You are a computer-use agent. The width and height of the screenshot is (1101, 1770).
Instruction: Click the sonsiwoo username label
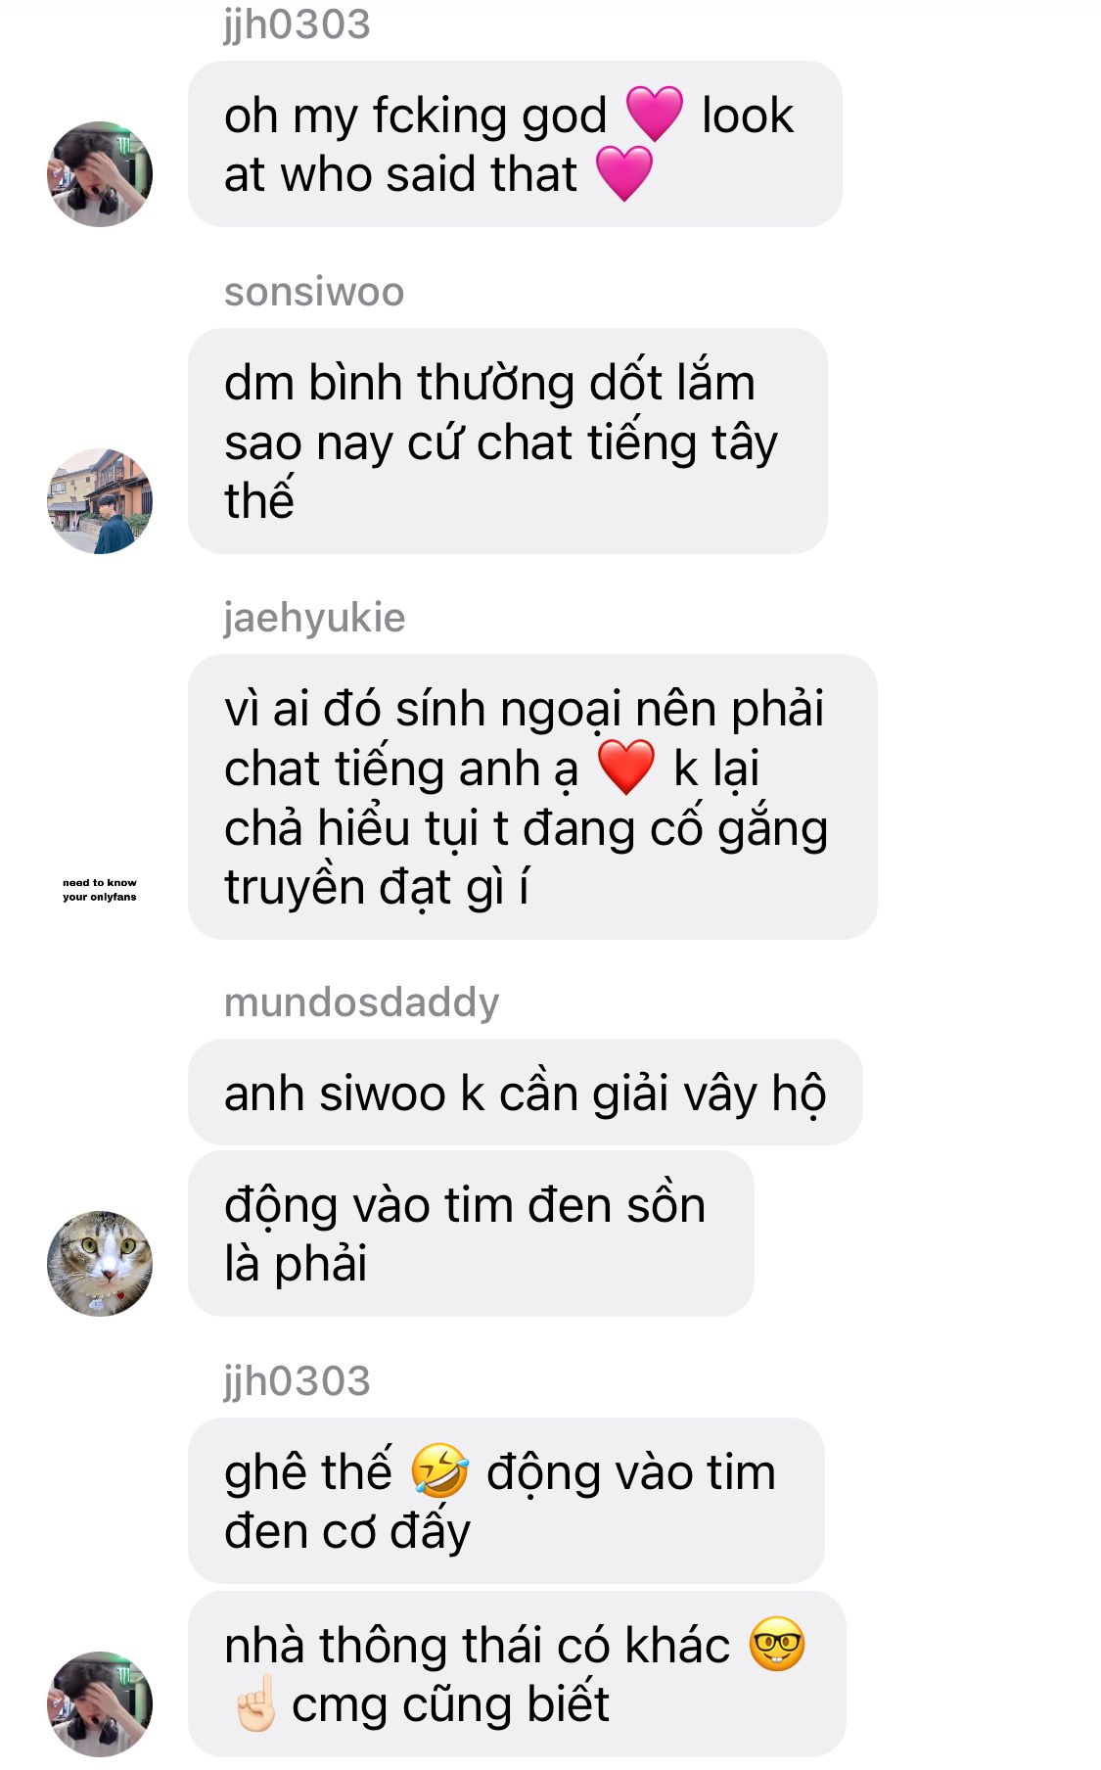tap(314, 292)
